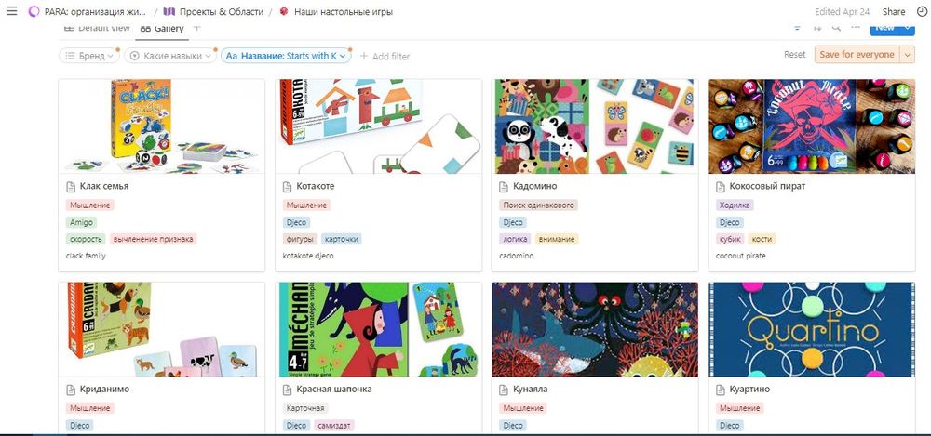This screenshot has width=931, height=436.
Task: Click the page icon beside Котакоте
Action: pos(287,186)
